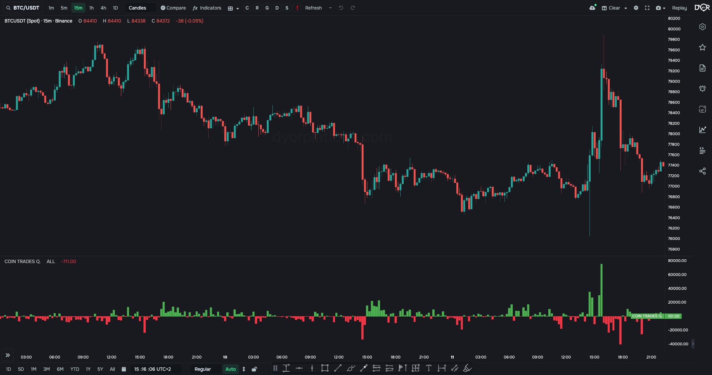Switch to 1h timeframe
712x375 pixels.
92,8
